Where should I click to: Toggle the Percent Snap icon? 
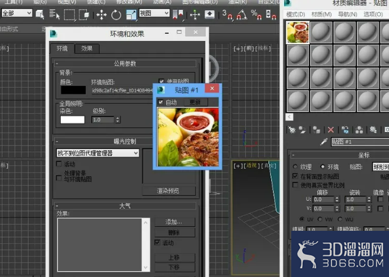(256, 14)
